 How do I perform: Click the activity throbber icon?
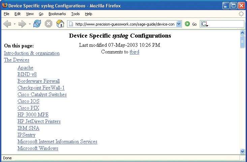pyautogui.click(x=241, y=14)
